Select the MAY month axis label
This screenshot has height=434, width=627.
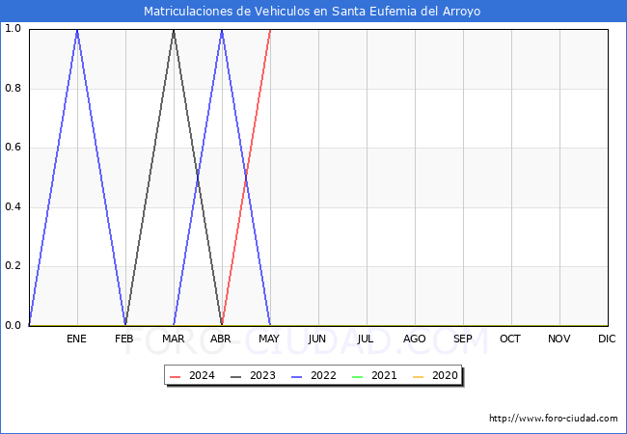pos(269,339)
